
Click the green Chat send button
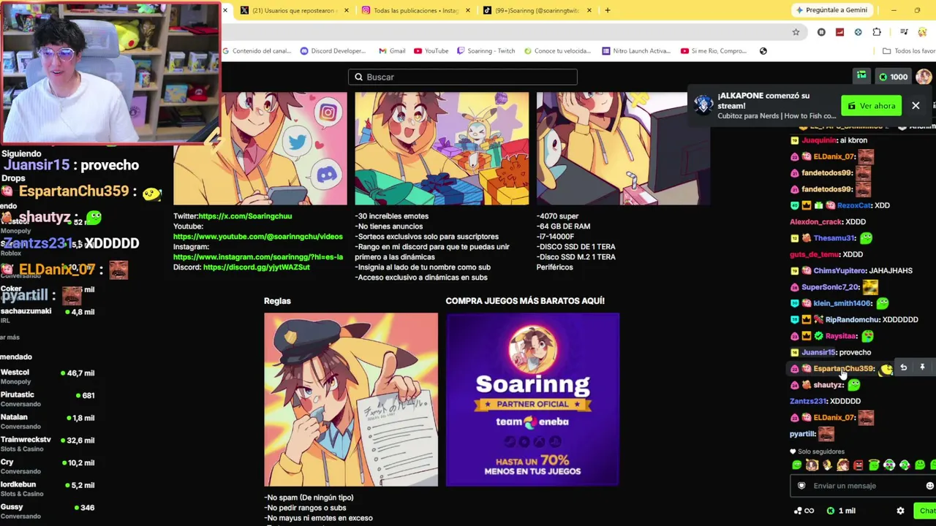(x=926, y=511)
